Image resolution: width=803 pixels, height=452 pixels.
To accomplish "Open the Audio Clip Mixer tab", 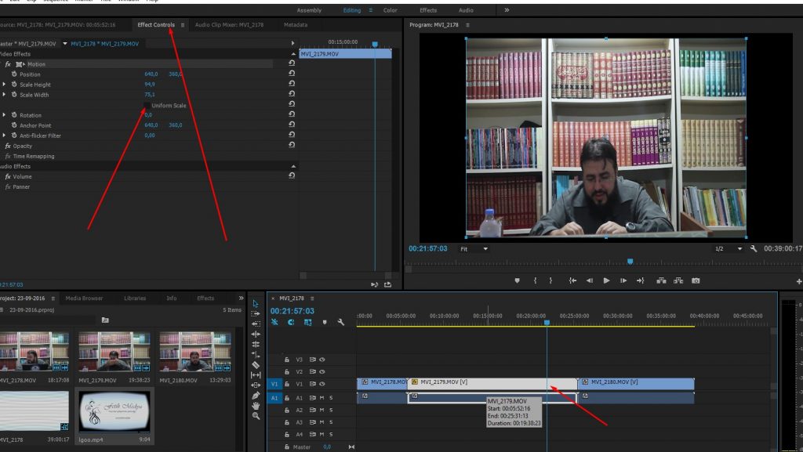I will [x=229, y=24].
